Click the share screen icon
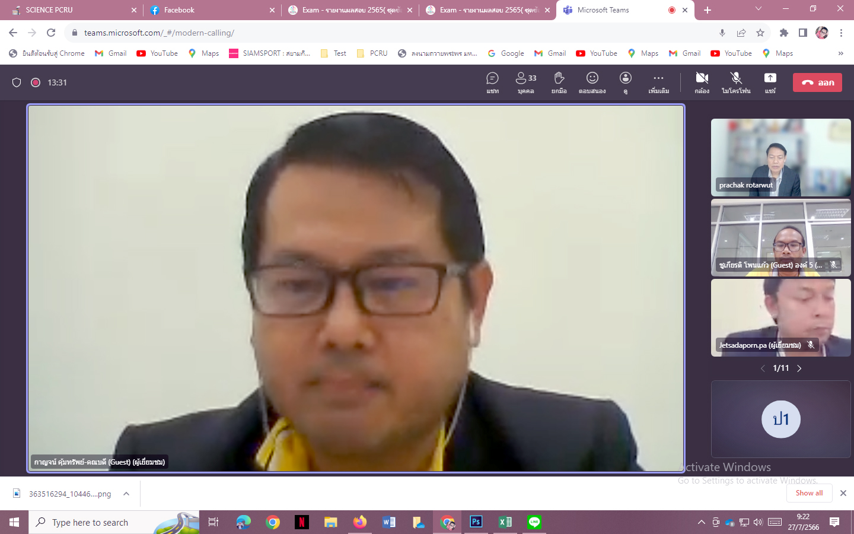 tap(770, 82)
